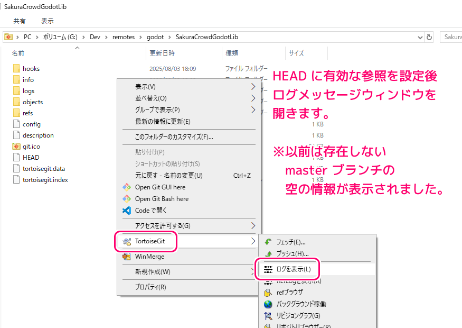Click the Git icon for Open Git GUI here

127,187
